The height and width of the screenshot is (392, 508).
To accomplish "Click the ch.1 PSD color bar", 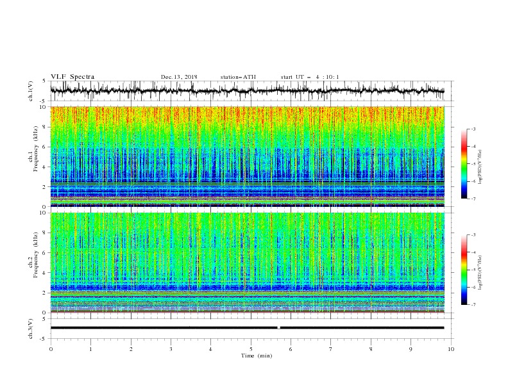I will [464, 164].
